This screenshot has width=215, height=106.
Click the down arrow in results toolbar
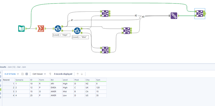82,74
